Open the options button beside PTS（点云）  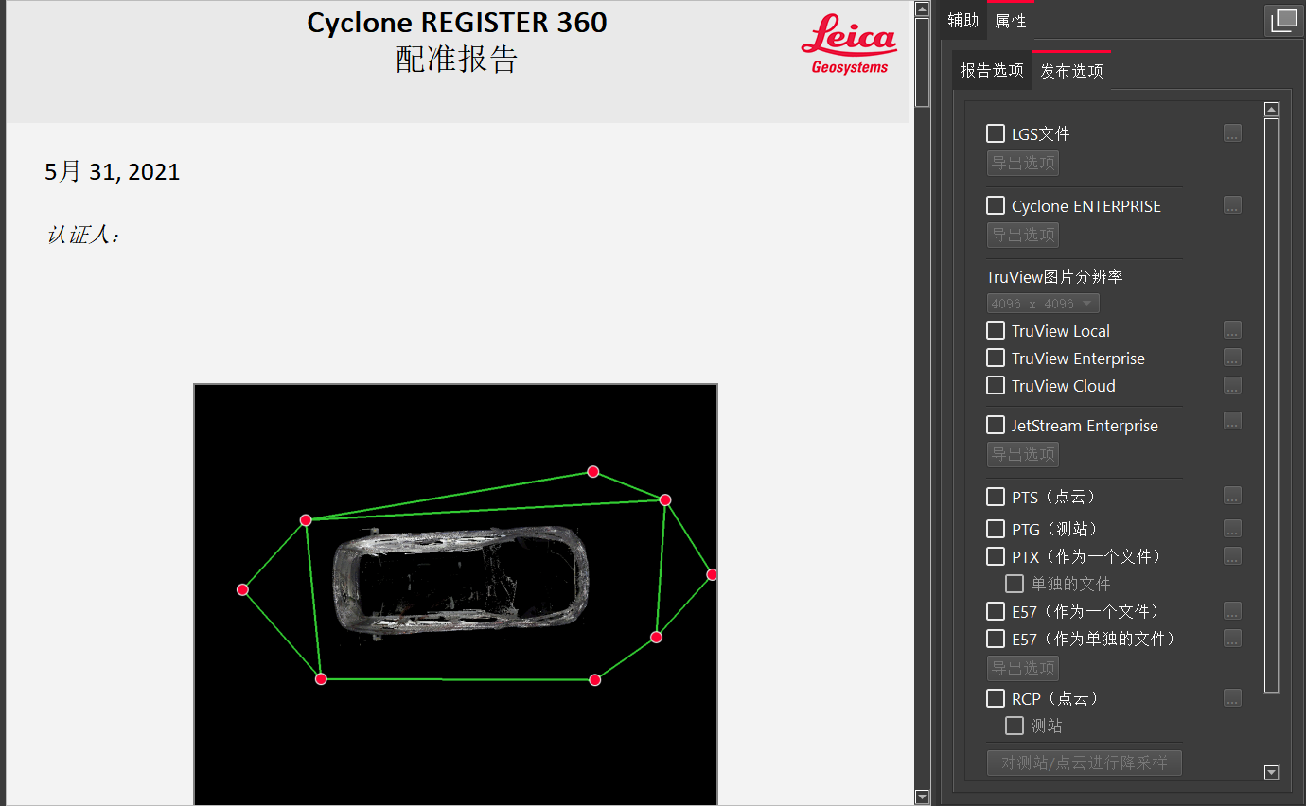(1232, 496)
